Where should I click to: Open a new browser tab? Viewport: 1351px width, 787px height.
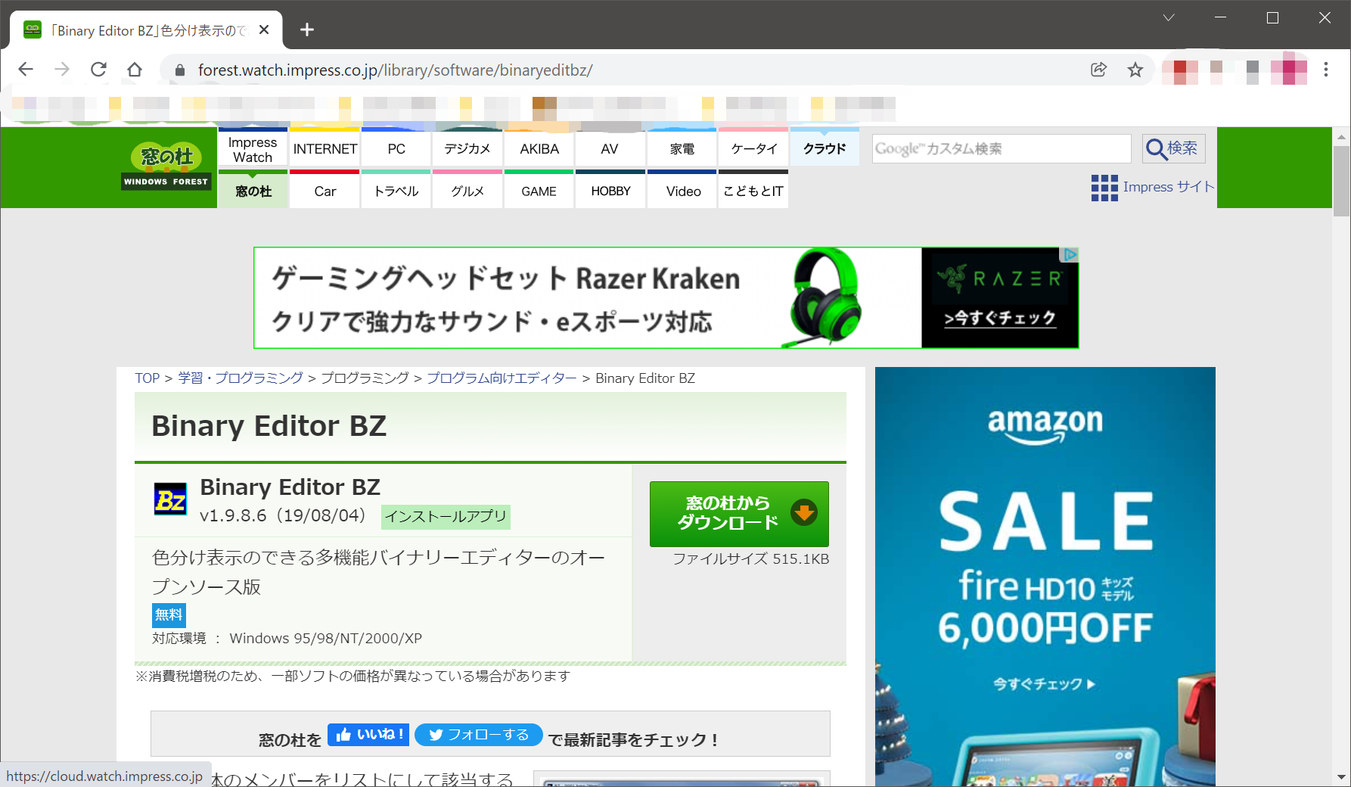(306, 30)
